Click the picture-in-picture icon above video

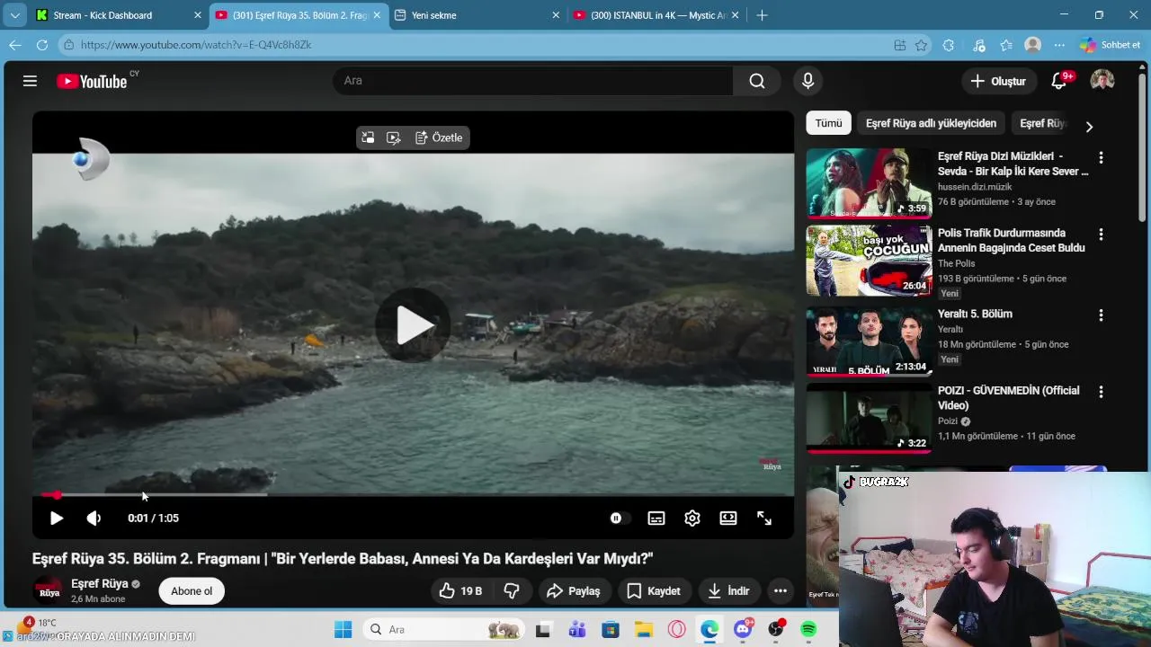pyautogui.click(x=368, y=137)
